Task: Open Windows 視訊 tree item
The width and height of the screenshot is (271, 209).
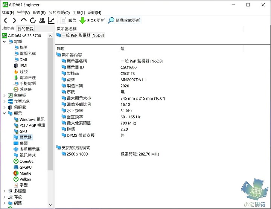Action: coord(29,119)
